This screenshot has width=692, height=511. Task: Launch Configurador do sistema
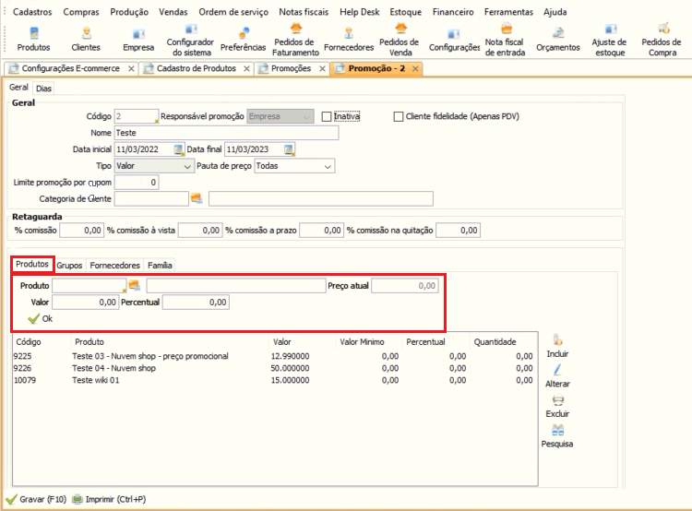[x=191, y=41]
